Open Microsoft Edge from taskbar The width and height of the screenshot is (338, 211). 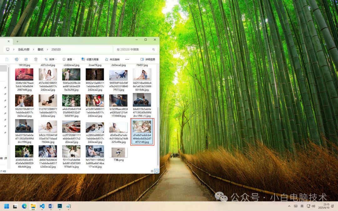24,206
